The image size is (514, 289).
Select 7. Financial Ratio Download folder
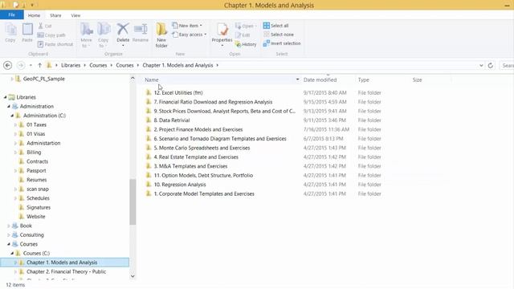pyautogui.click(x=213, y=102)
